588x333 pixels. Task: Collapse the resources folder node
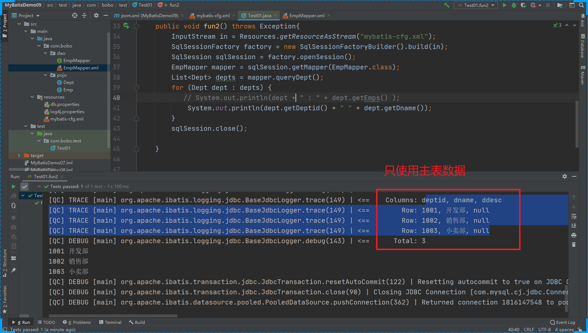32,97
